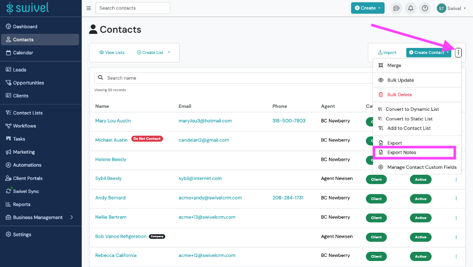This screenshot has width=473, height=267.
Task: Open Bob Vance Refigeration contact
Action: coord(121,236)
